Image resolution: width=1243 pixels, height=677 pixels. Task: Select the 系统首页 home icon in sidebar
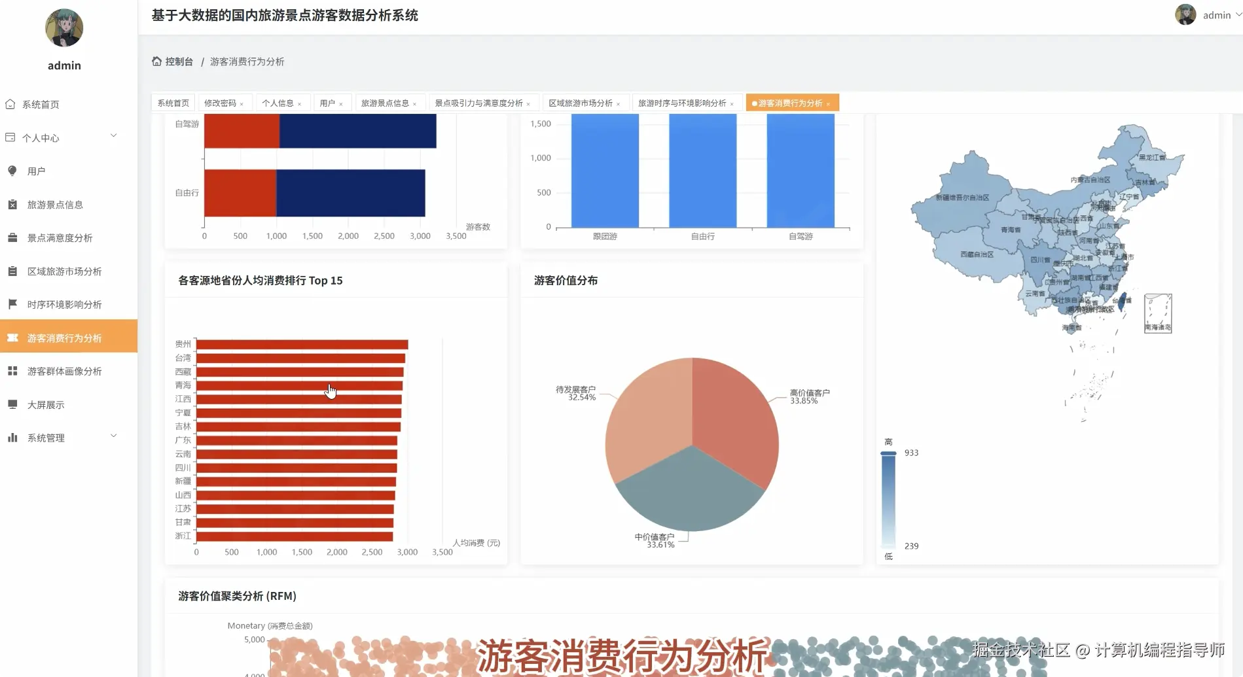(x=11, y=104)
